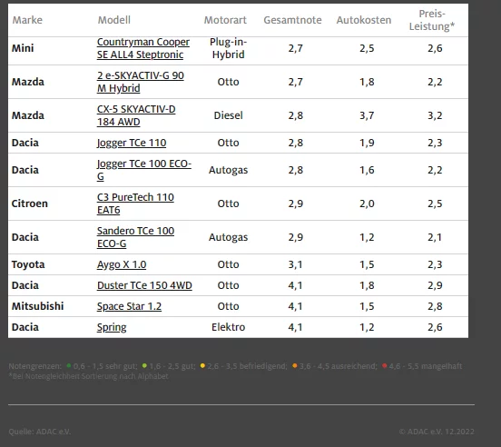Open the Countryman Cooper SE ALL4 Steptronic link
Viewport: 501px width, 447px height.
pos(143,48)
